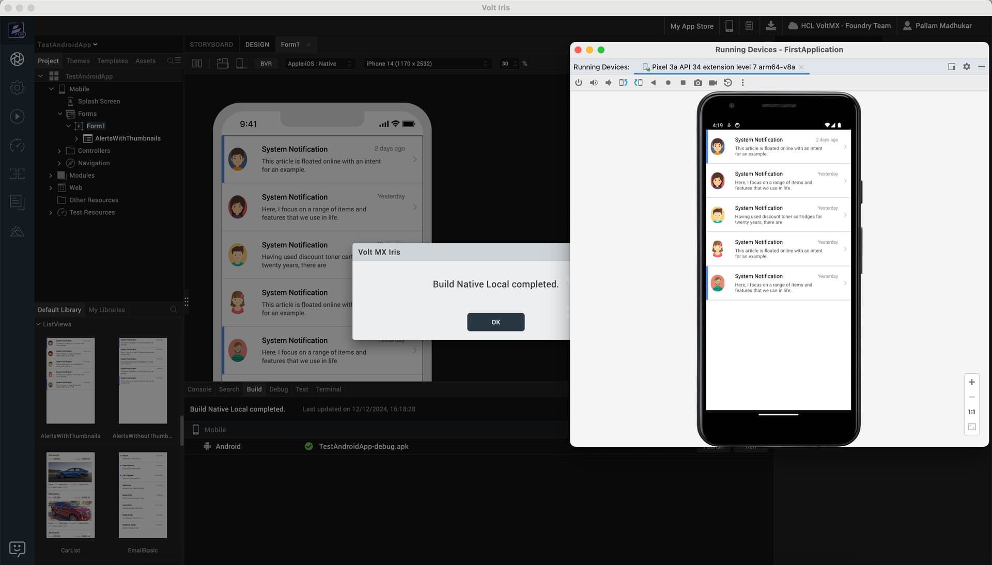
Task: Zoom in the emulator with plus
Action: pos(972,382)
